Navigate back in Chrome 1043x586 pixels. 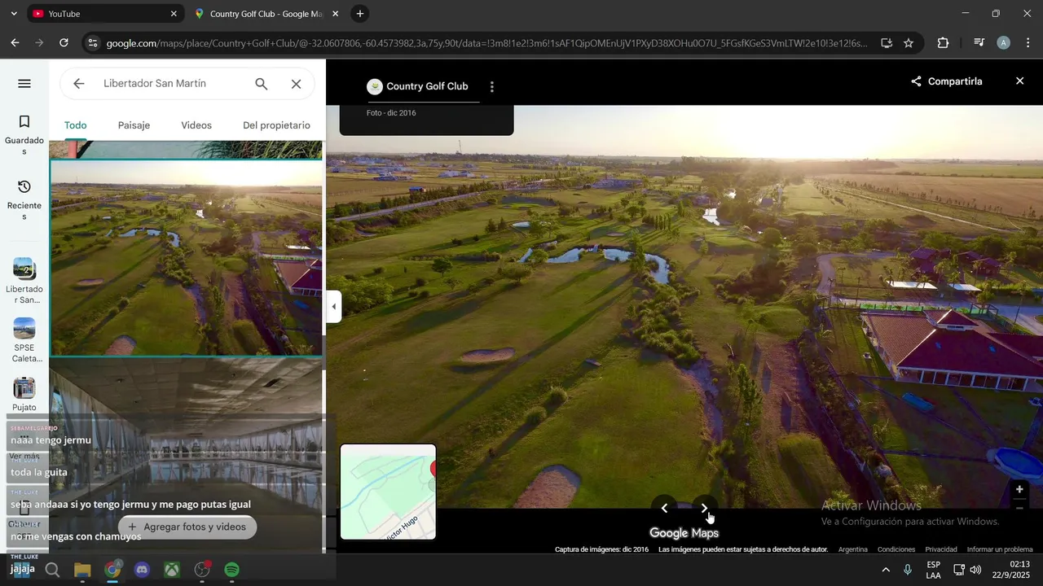click(x=15, y=43)
